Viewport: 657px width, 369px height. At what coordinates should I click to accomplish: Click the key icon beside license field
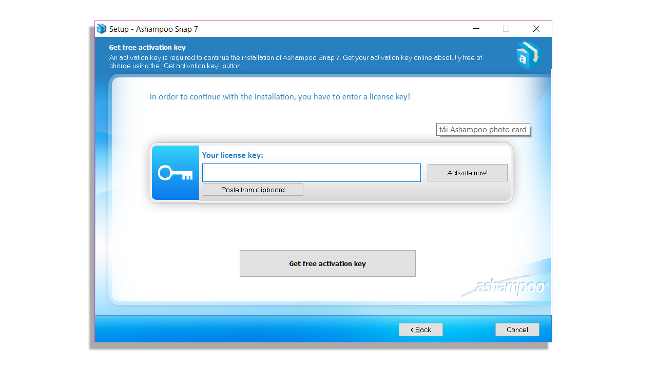tap(175, 173)
